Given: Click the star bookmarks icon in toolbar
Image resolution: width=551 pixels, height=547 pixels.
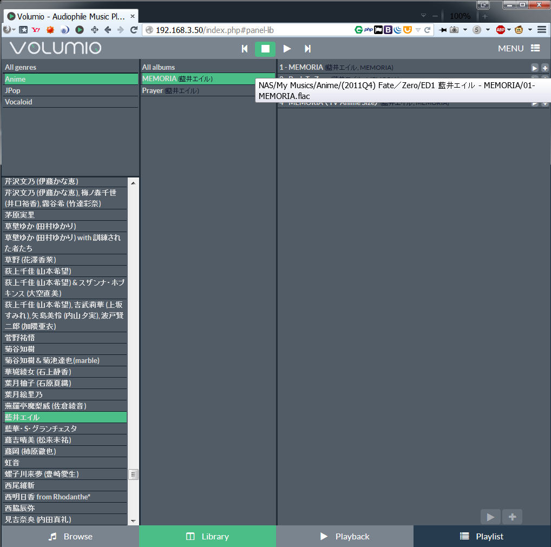Looking at the screenshot, I should pyautogui.click(x=23, y=30).
